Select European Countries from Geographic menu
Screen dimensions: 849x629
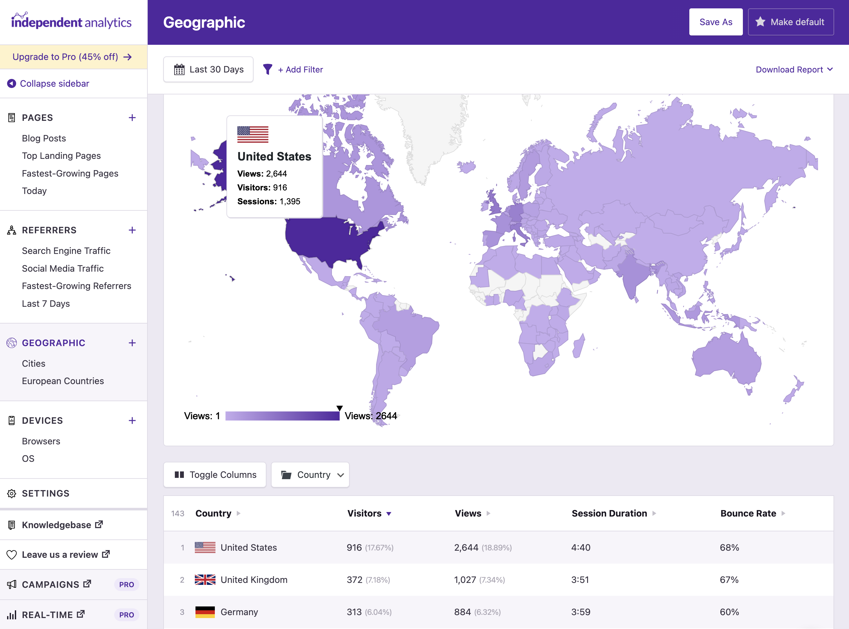coord(63,381)
